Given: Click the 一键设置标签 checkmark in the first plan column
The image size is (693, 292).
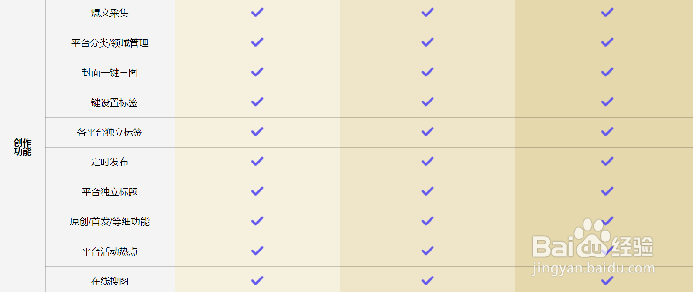Looking at the screenshot, I should tap(257, 102).
